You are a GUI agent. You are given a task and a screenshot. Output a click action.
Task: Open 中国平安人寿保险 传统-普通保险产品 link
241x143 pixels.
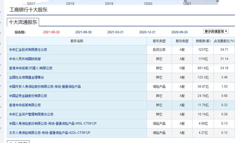coord(45,87)
